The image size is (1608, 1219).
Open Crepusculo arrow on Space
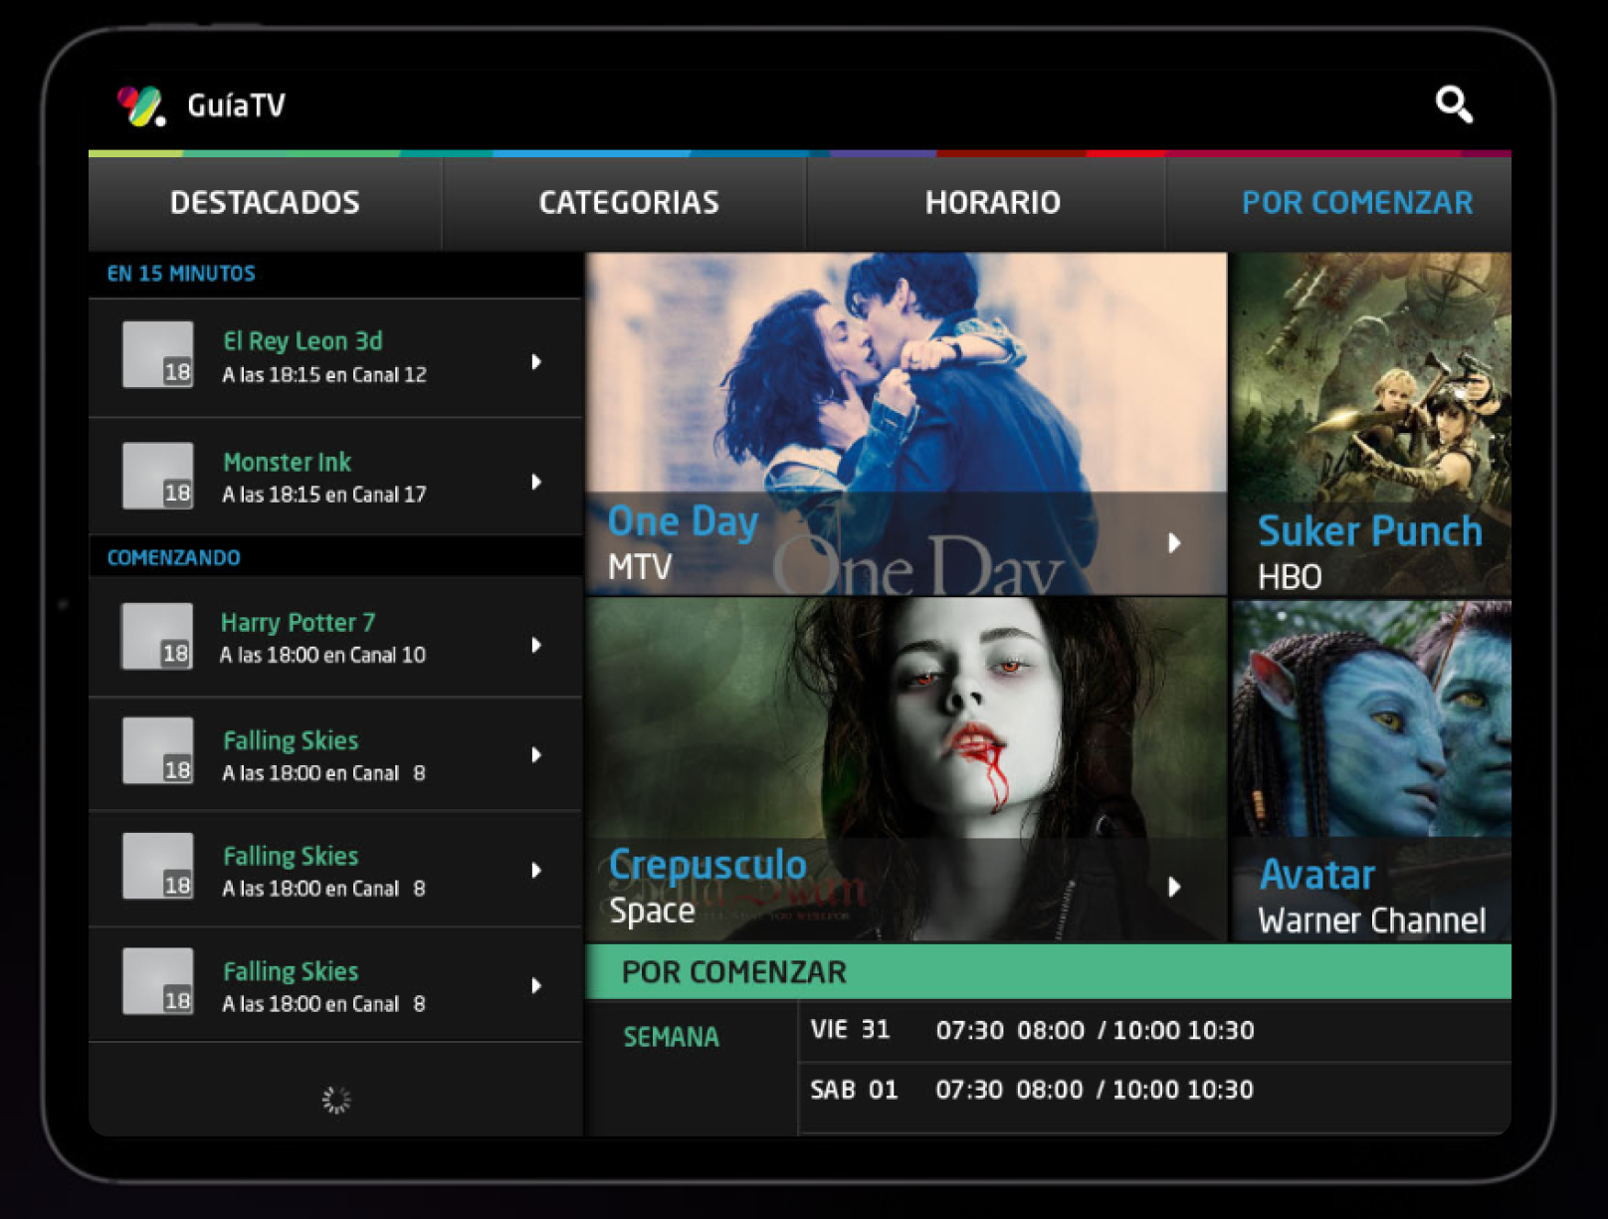[1174, 887]
